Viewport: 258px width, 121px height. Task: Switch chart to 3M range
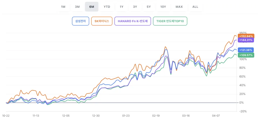(77, 7)
